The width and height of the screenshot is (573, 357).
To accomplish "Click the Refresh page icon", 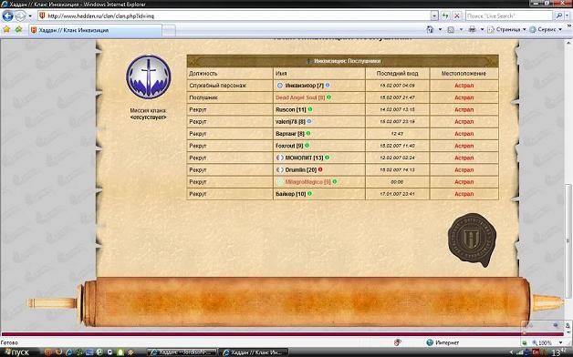I will coord(444,16).
